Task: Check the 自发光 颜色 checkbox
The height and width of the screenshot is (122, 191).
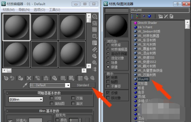Action: pyautogui.click(x=57, y=120)
